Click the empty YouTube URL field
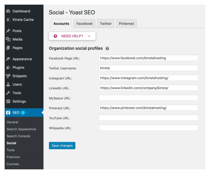The image size is (210, 174). (149, 118)
